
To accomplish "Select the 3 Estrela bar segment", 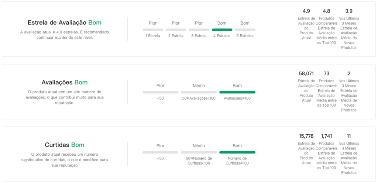I will click(199, 30).
